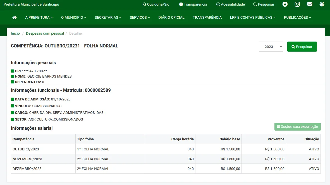Expand the Secretarias menu
The height and width of the screenshot is (185, 330).
pos(108,17)
